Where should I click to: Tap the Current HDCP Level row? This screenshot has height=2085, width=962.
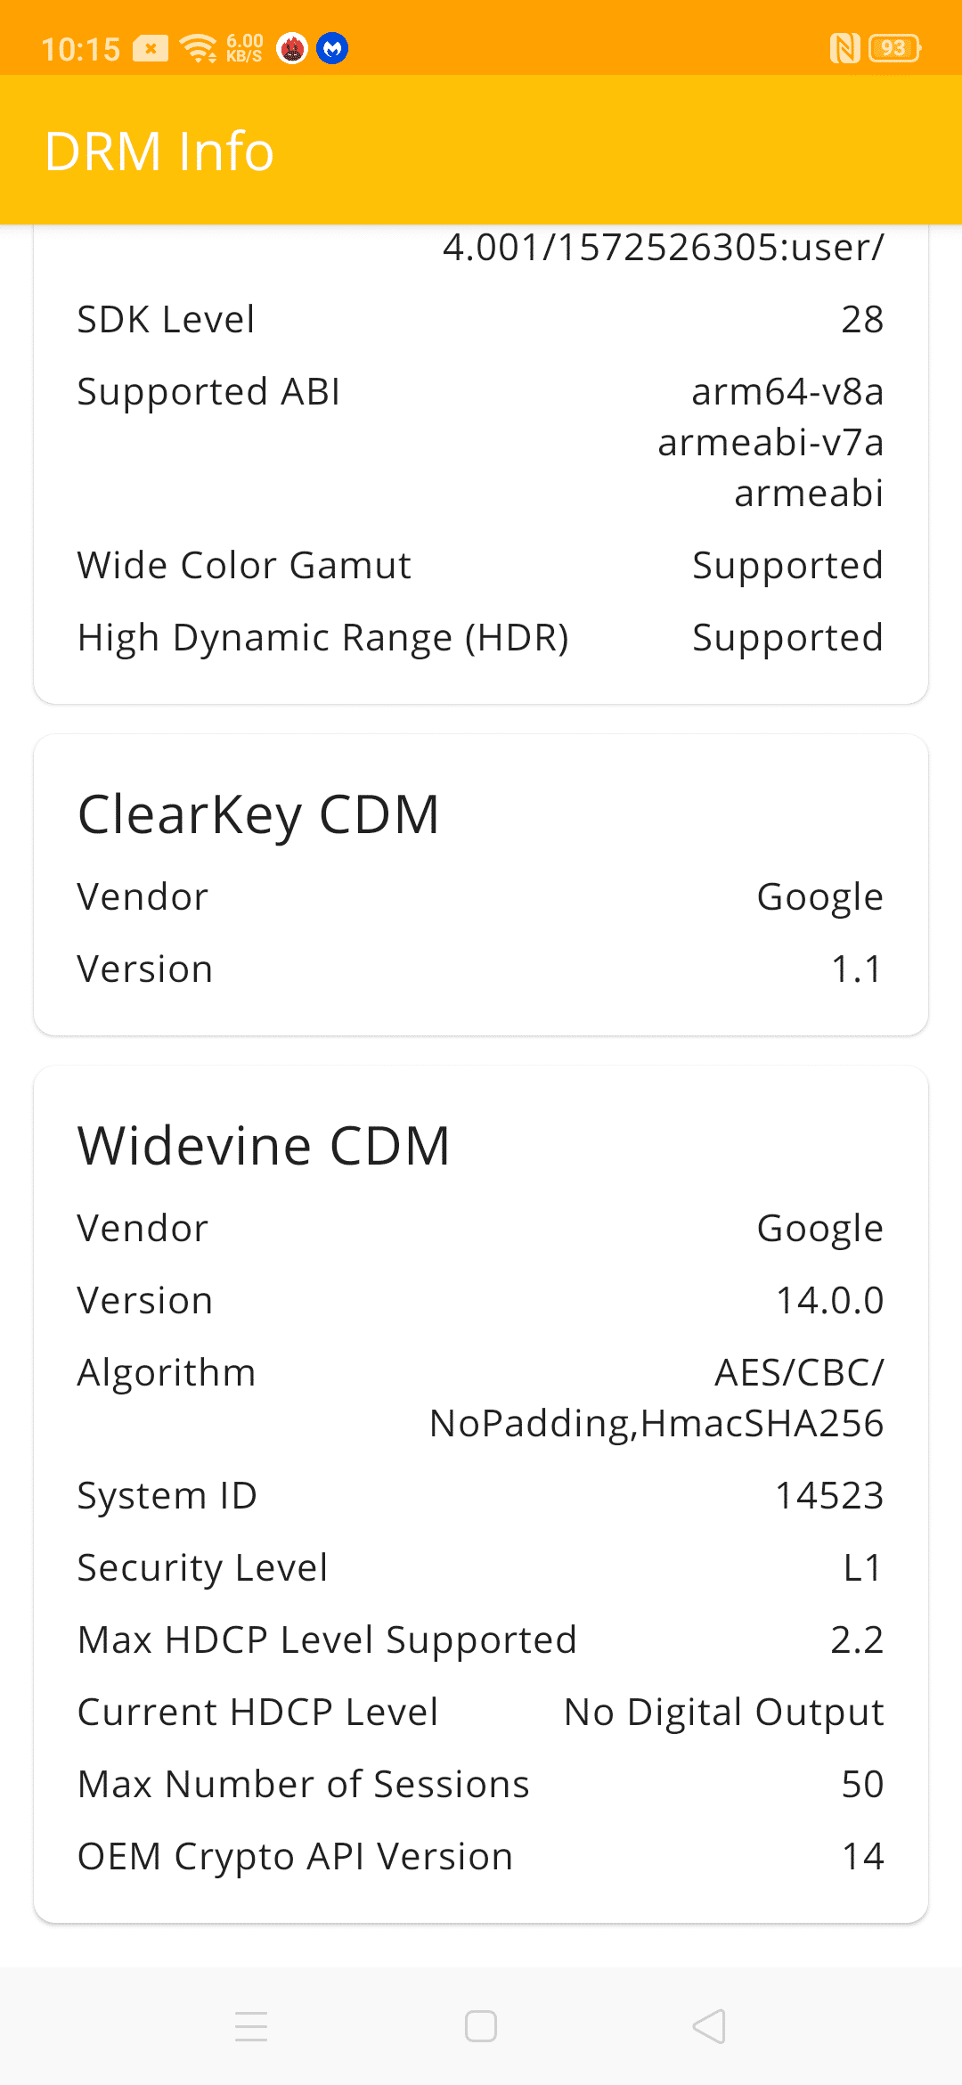pyautogui.click(x=481, y=1713)
